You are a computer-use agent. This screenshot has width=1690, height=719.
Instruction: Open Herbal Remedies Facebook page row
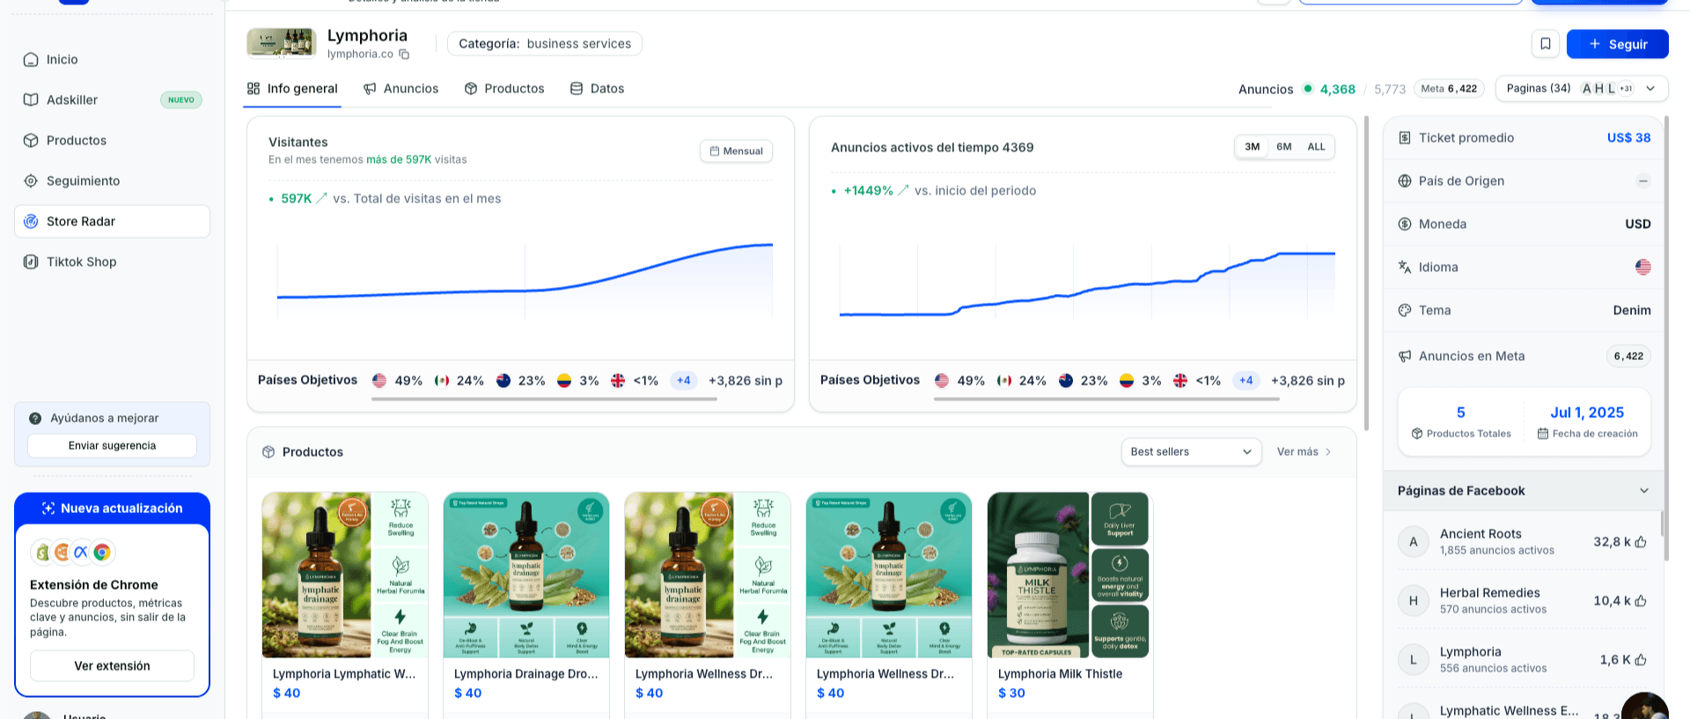click(1524, 601)
